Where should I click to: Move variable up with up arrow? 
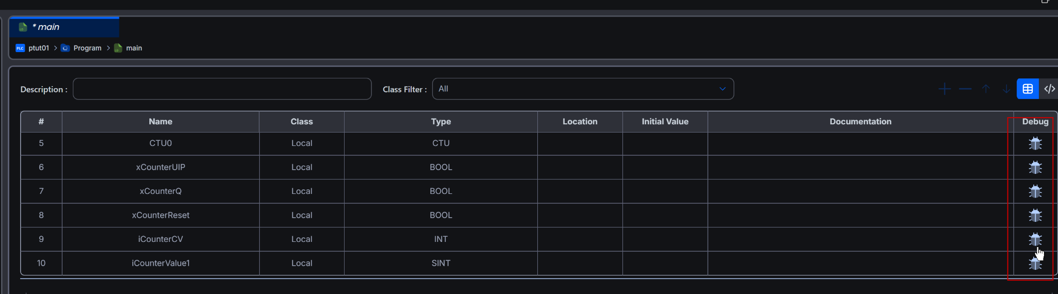[x=986, y=89]
